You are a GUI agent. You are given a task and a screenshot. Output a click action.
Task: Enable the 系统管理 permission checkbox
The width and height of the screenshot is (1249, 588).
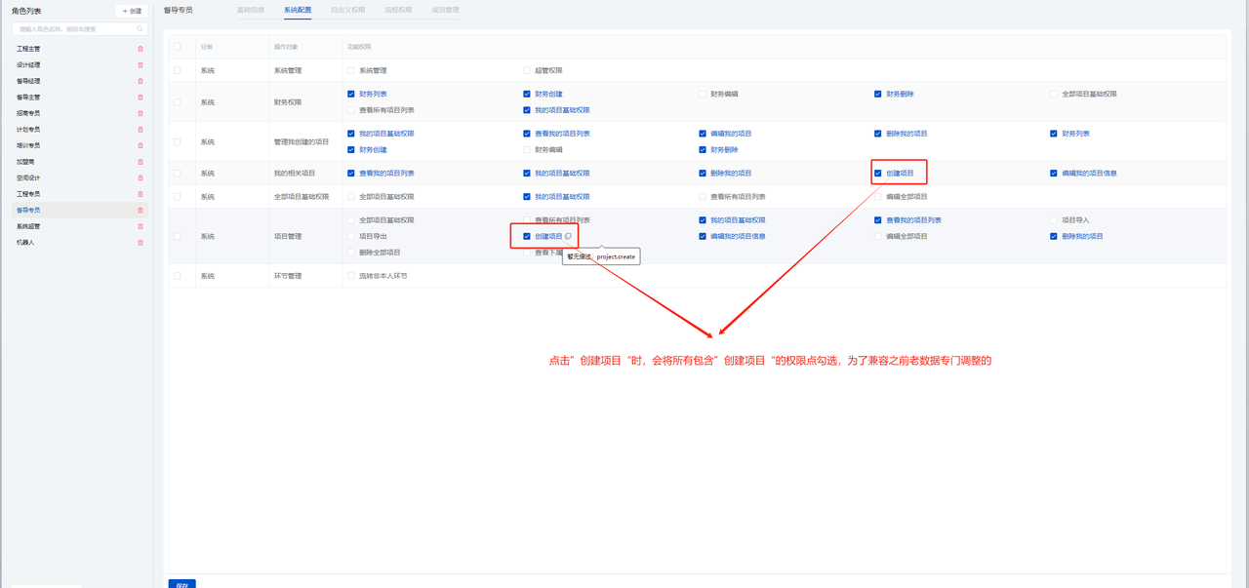(351, 70)
